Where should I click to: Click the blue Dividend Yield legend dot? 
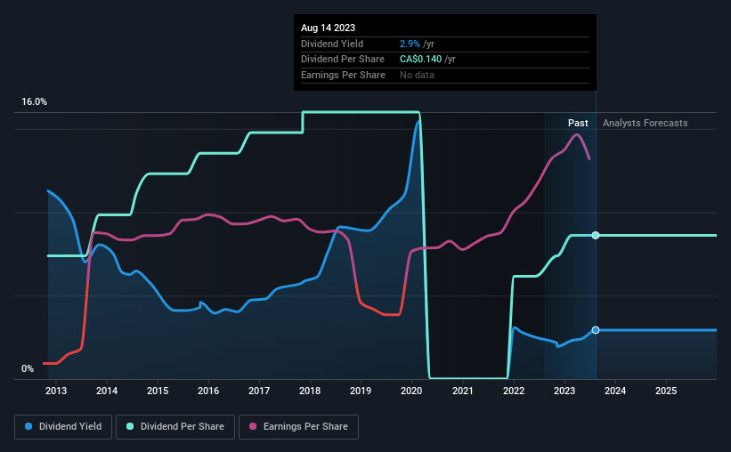[28, 426]
